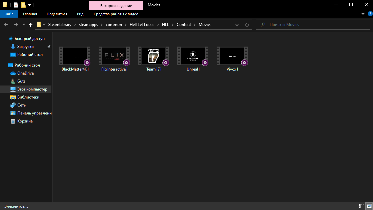Click quick access New folder icon
Screen dimensions: 373x210
tap(23, 5)
